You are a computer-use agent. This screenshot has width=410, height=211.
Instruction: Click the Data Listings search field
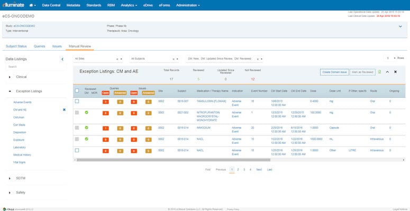pos(36,67)
